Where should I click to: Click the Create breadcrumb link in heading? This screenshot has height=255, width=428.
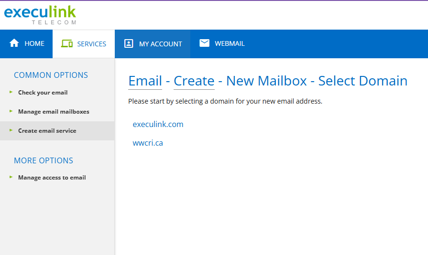point(194,81)
